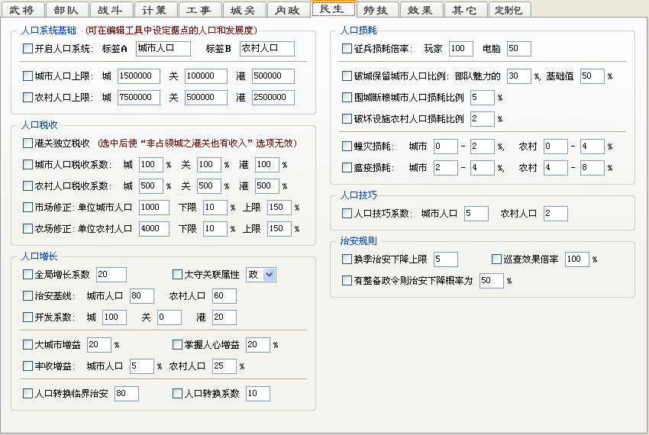649x435 pixels.
Task: Click 巡查效果倍率 value field
Action: click(577, 259)
